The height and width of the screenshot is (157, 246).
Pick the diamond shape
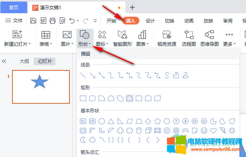coord(148,121)
